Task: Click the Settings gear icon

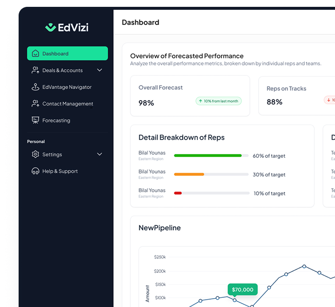Action: coord(35,154)
